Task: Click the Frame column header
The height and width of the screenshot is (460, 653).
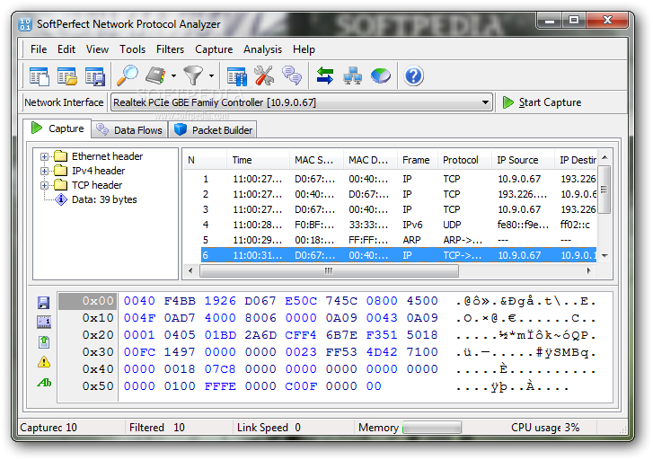Action: (418, 160)
